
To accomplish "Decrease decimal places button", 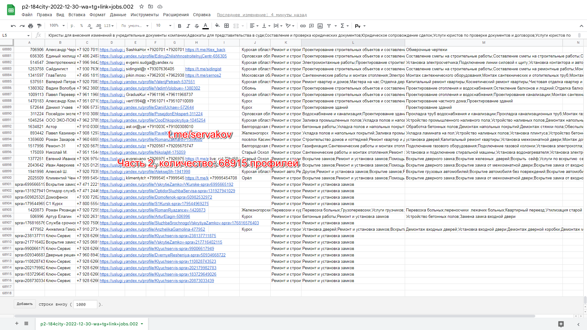I will coord(90,26).
